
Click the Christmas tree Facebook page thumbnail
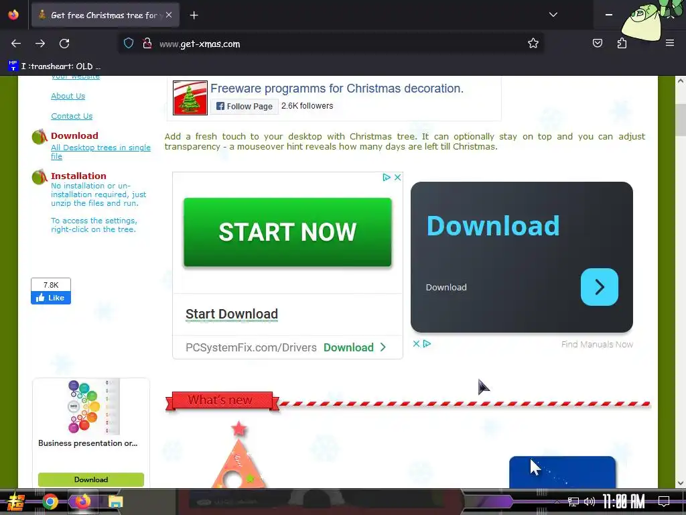pos(190,98)
